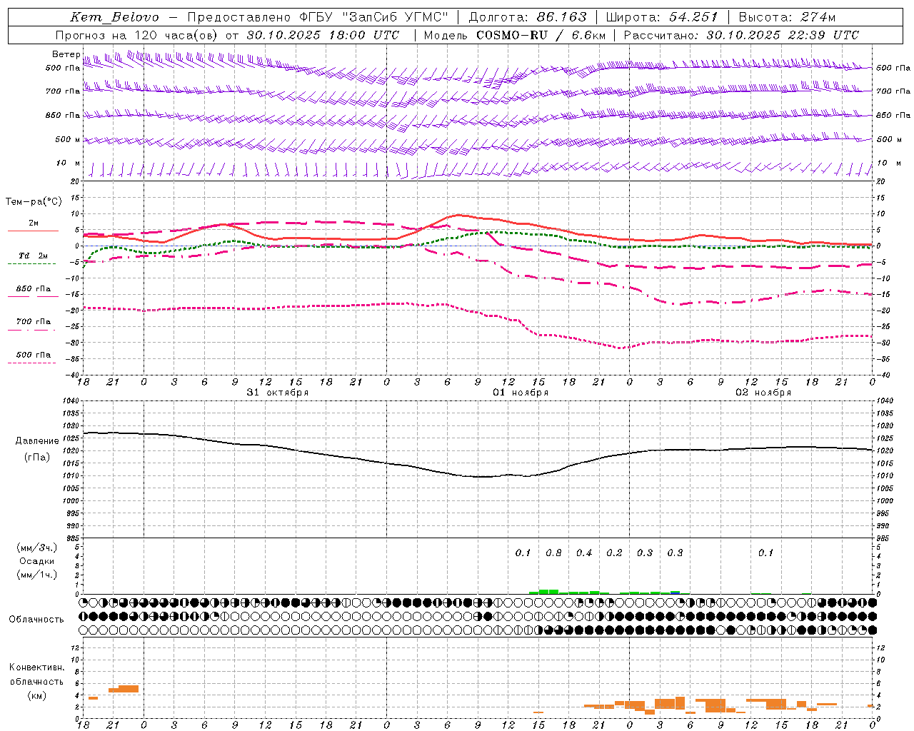
Task: Click the 1040 label on left pressure axis
Action: (71, 401)
